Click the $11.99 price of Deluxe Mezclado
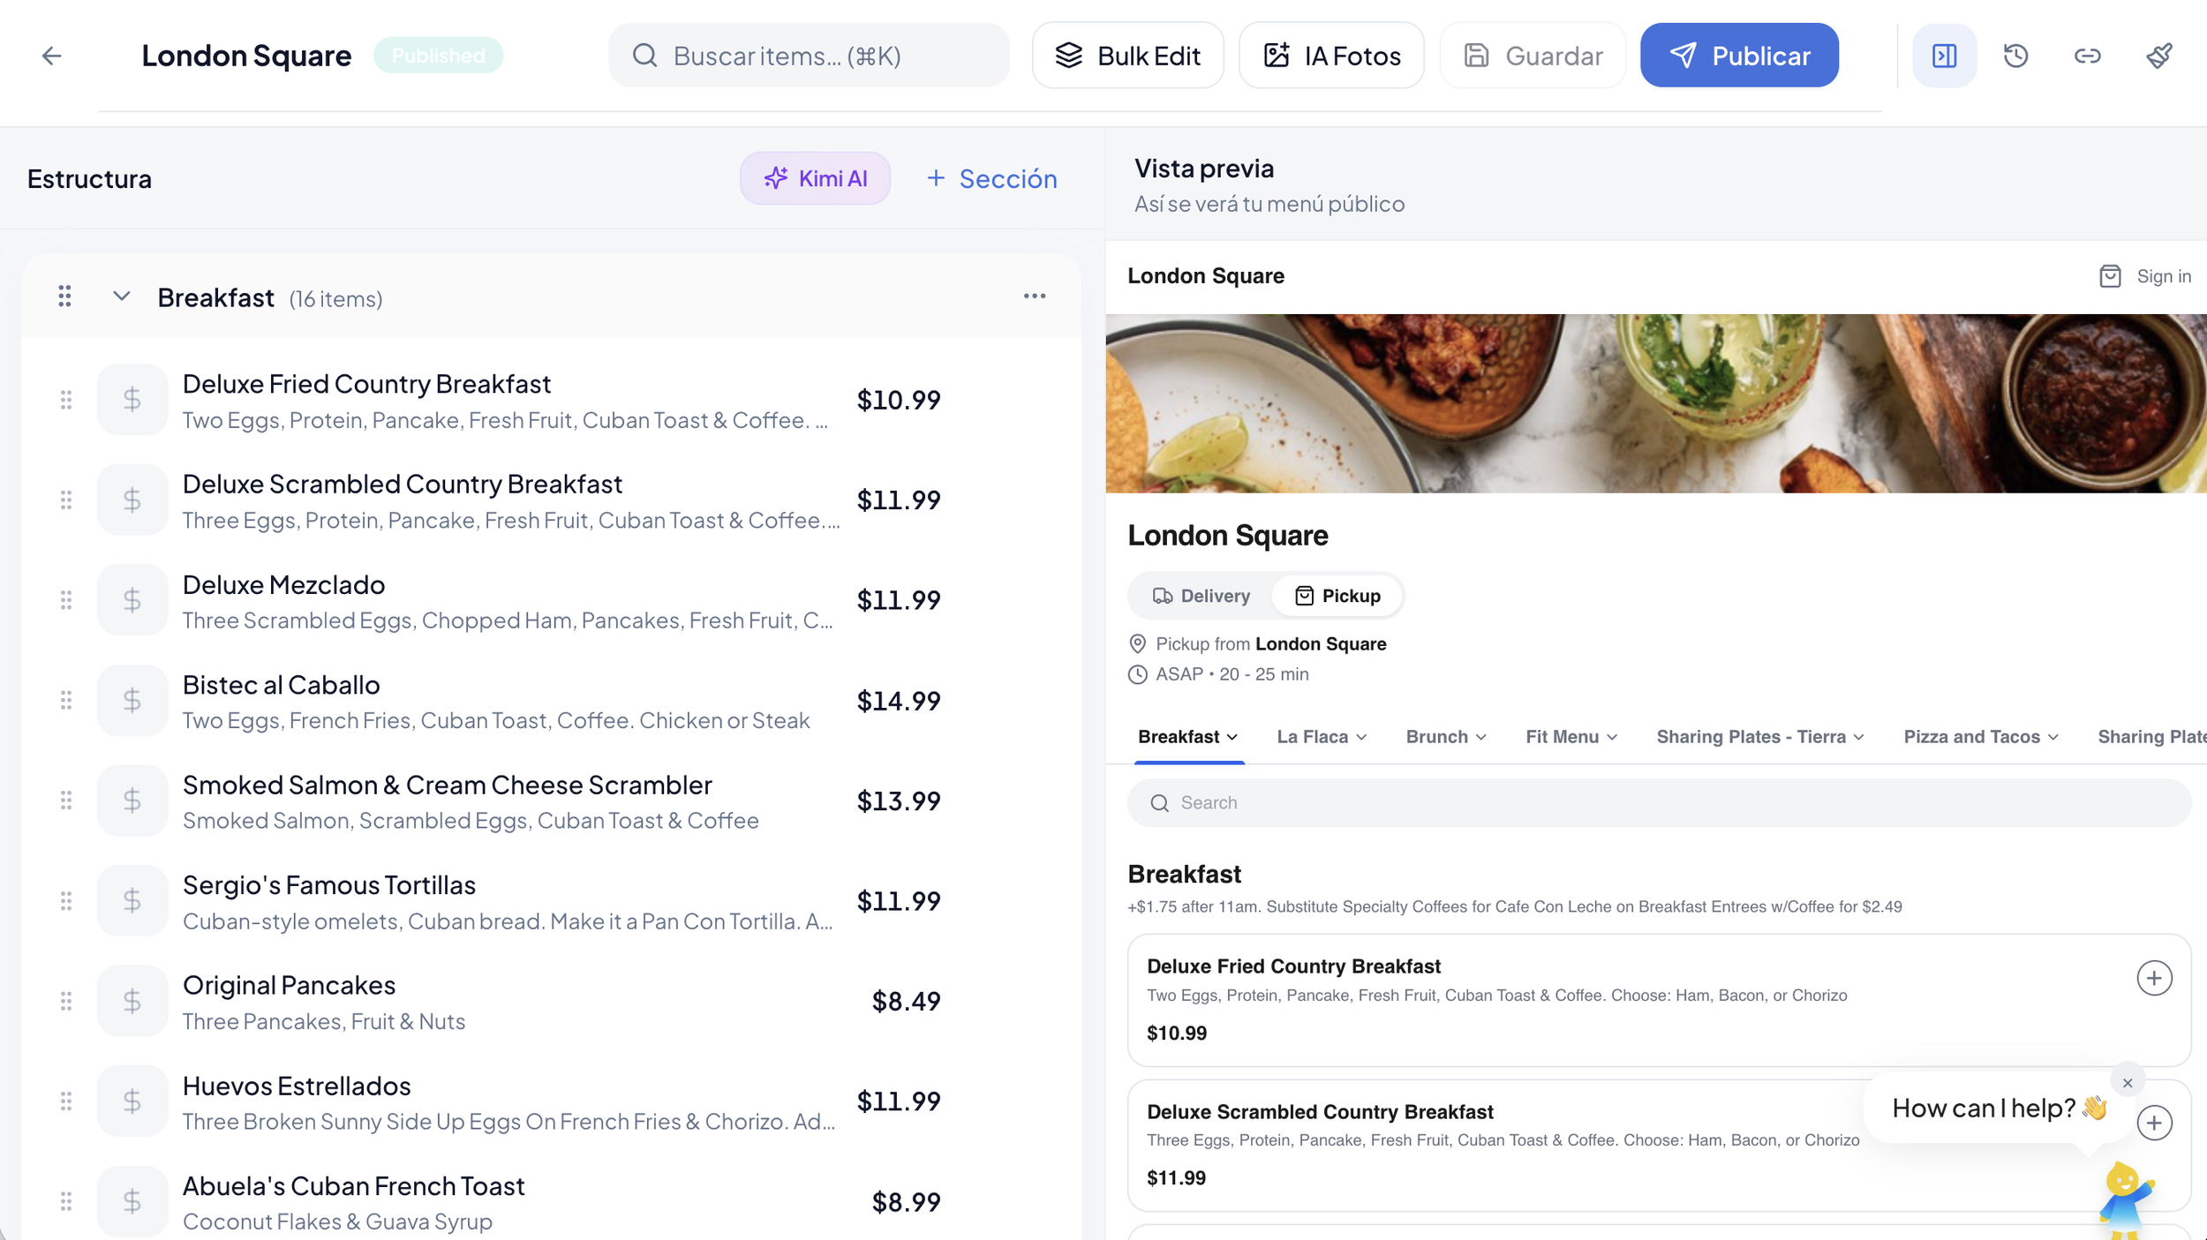Screen dimensions: 2207x1240 899,600
